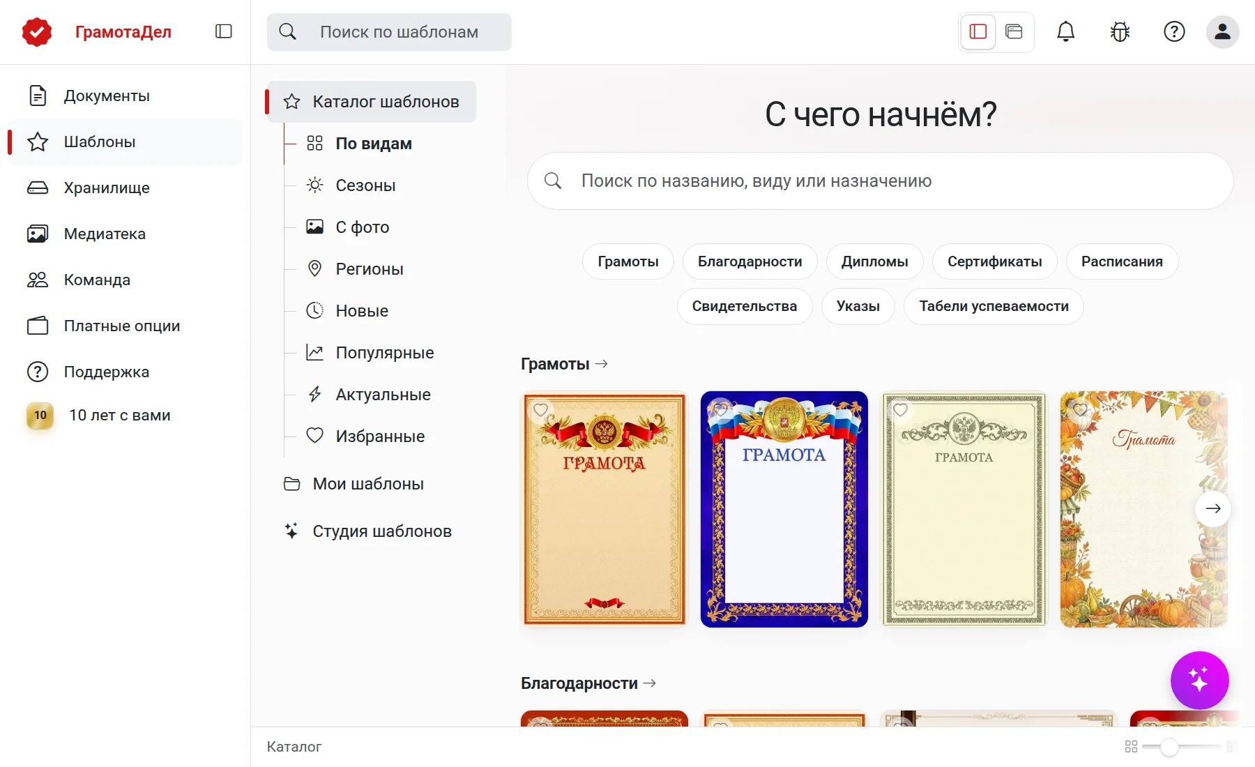Viewport: 1255px width, 767px height.
Task: Open Документы section
Action: 125,96
